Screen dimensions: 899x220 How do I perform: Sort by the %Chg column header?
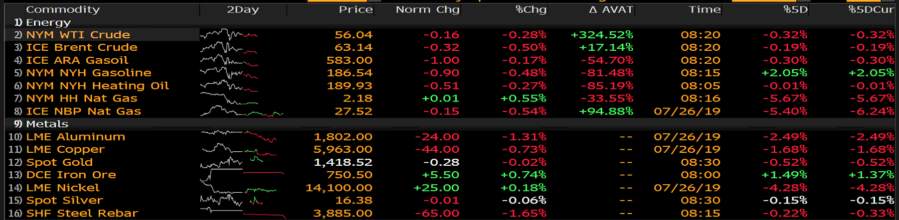click(531, 9)
